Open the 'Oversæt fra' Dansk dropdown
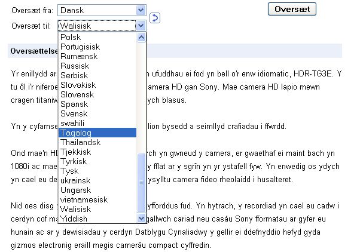 pyautogui.click(x=141, y=10)
